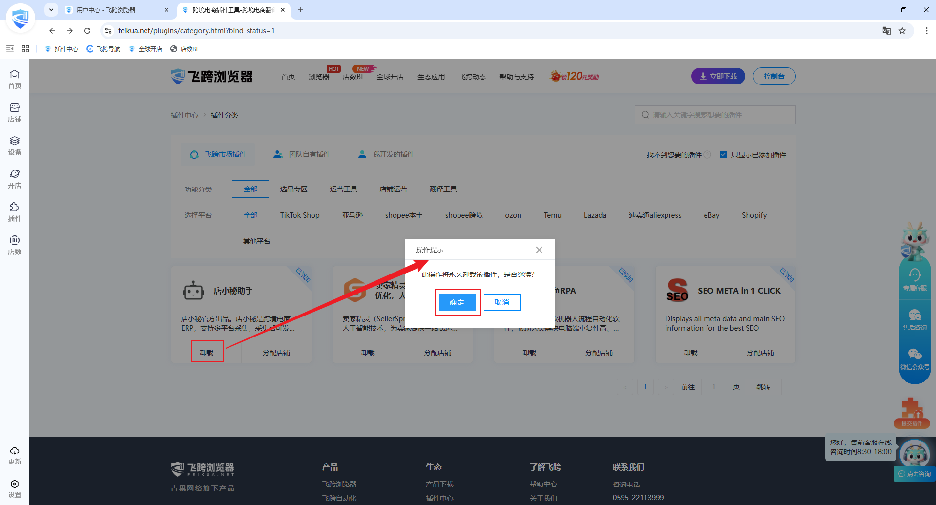
Task: Open the 开店 sidebar icon
Action: tap(15, 179)
